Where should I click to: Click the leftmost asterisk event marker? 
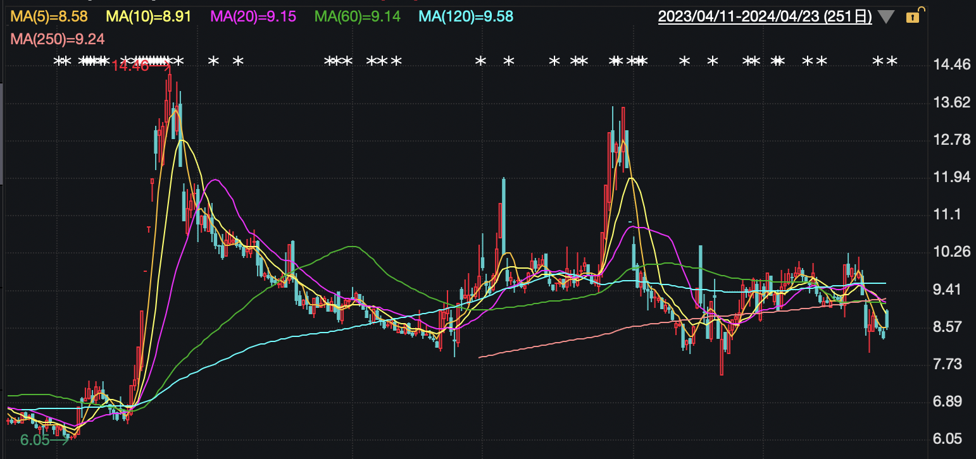pos(58,61)
